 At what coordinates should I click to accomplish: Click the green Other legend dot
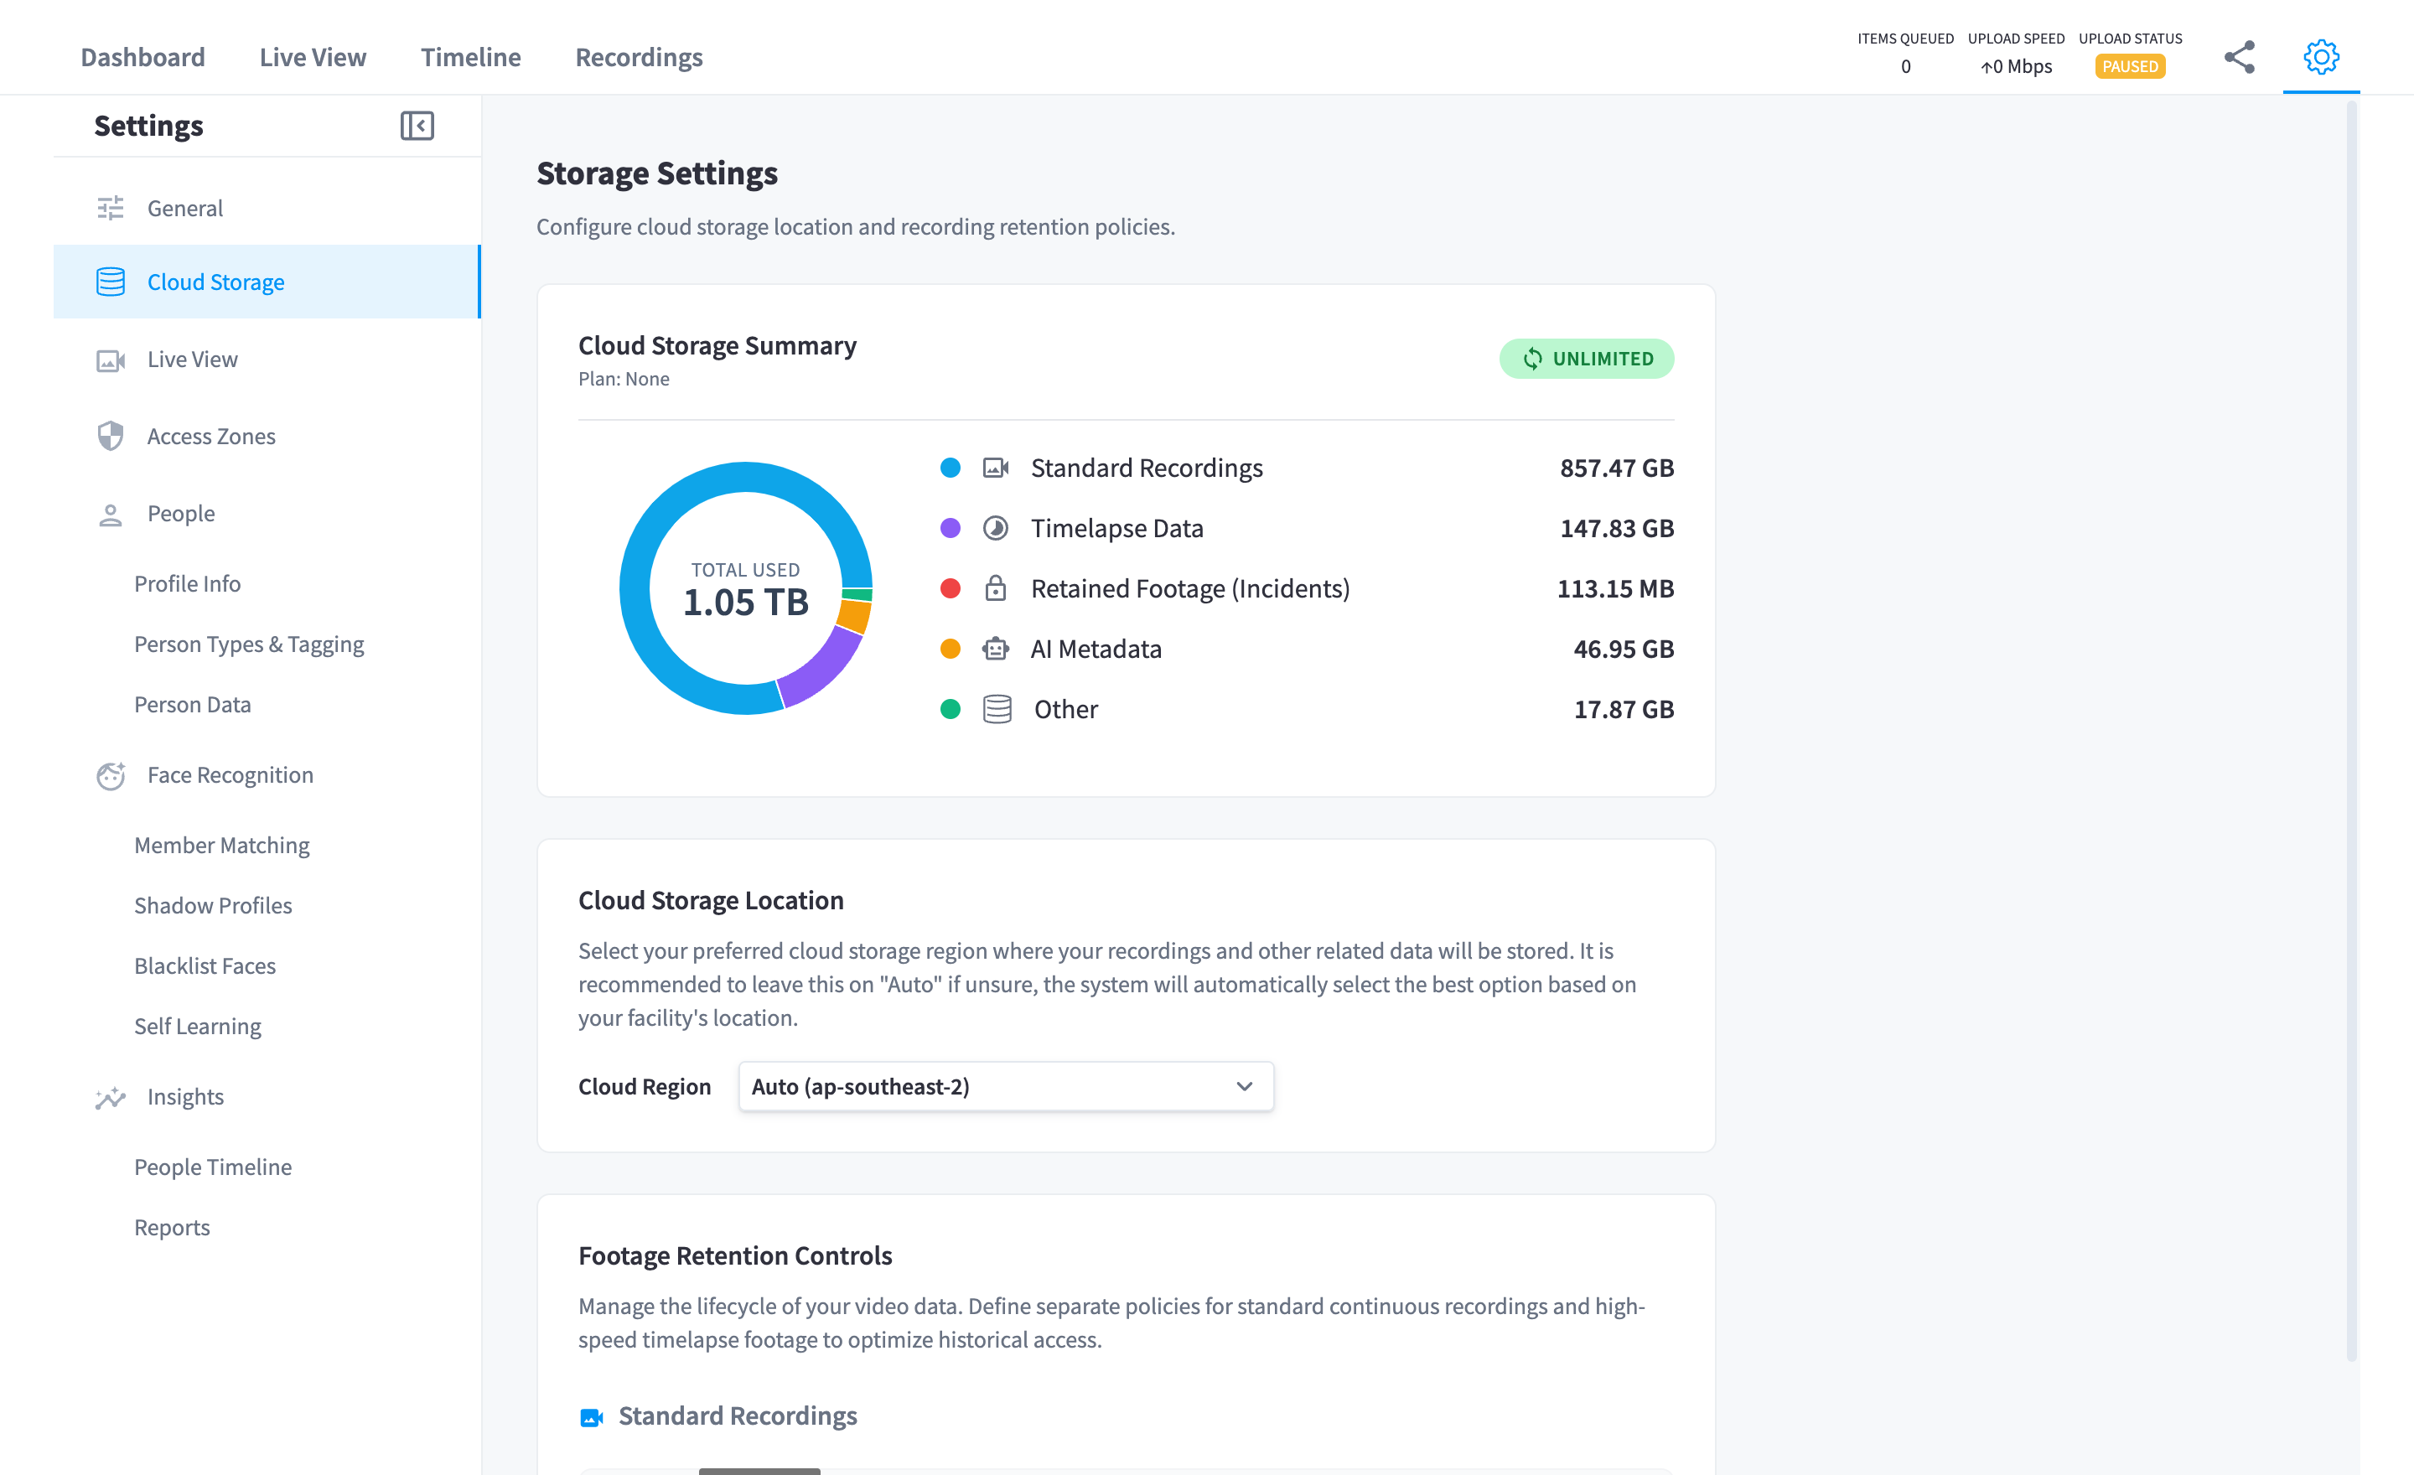(x=950, y=709)
